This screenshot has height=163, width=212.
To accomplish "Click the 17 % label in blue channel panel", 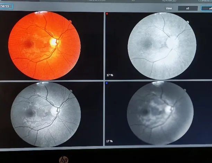I will 109,141.
